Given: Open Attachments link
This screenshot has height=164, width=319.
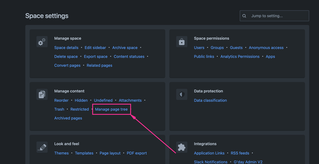Looking at the screenshot, I should click(x=130, y=101).
